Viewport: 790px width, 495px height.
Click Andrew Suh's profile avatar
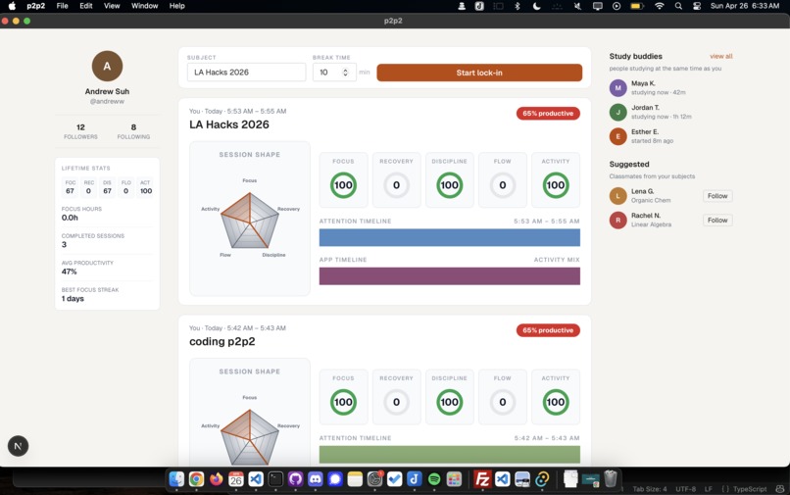[x=107, y=66]
